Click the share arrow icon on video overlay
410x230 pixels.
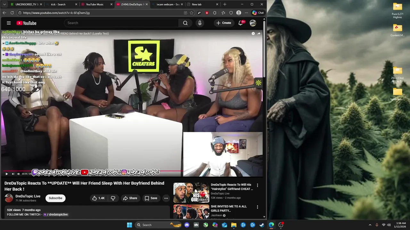[x=259, y=33]
